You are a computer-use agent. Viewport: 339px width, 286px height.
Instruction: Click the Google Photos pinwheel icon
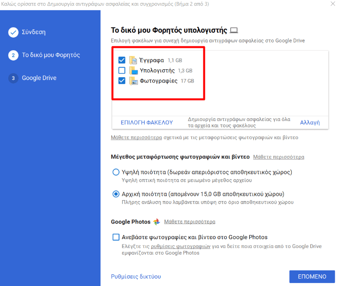point(157,222)
